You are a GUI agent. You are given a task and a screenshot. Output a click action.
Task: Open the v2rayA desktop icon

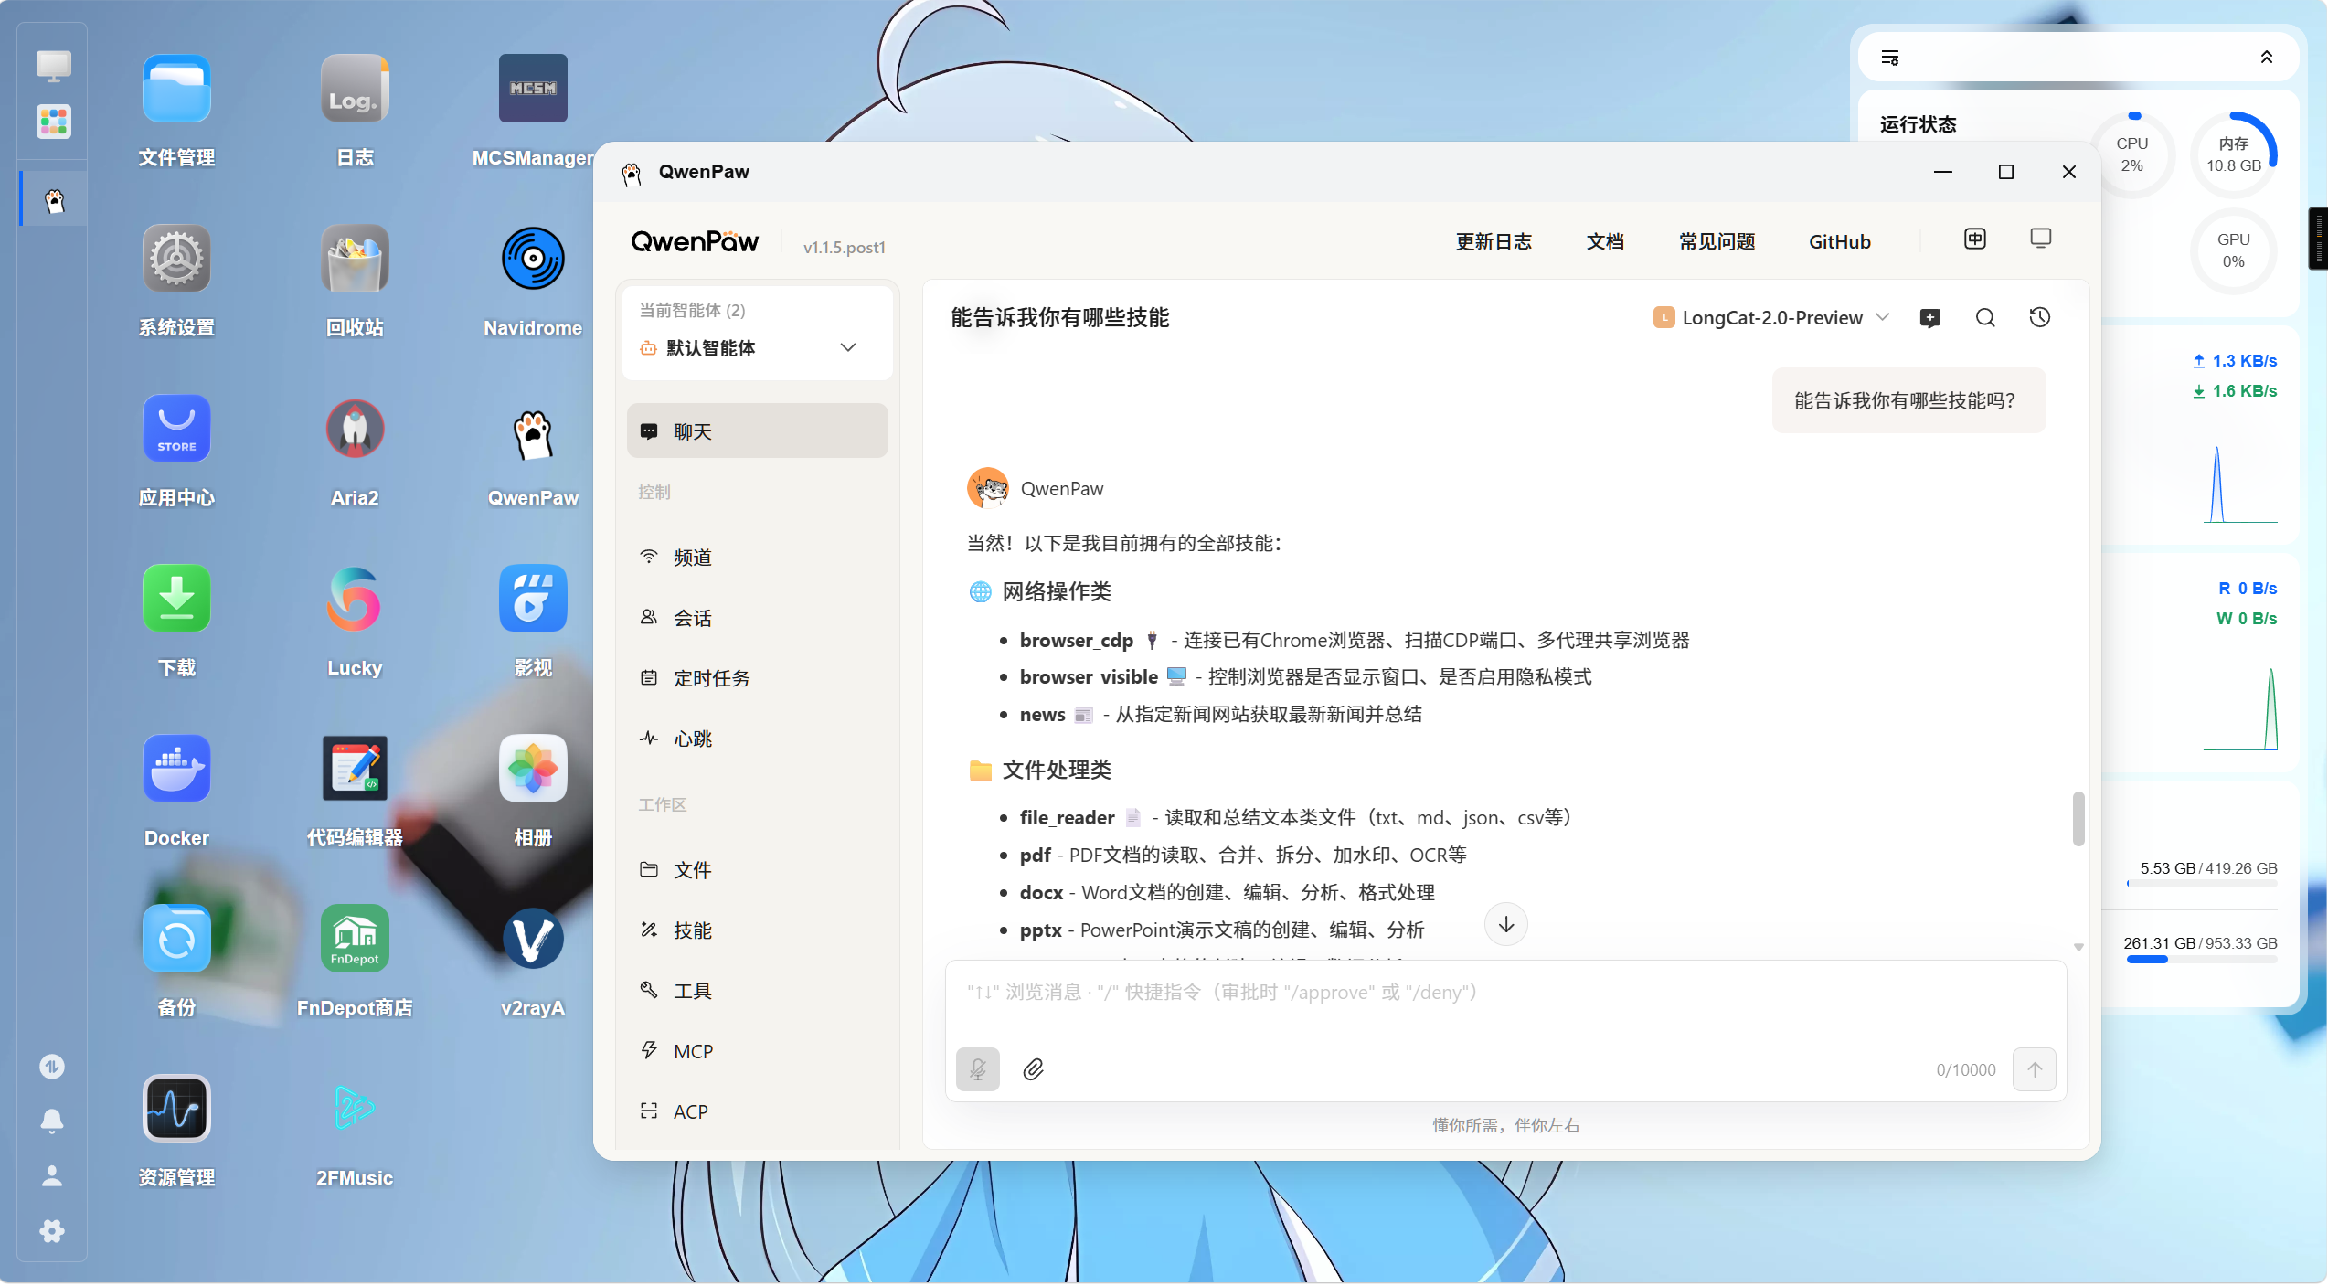[x=533, y=939]
